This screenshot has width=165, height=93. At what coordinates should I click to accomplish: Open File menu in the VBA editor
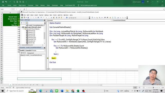pyautogui.click(x=24, y=15)
